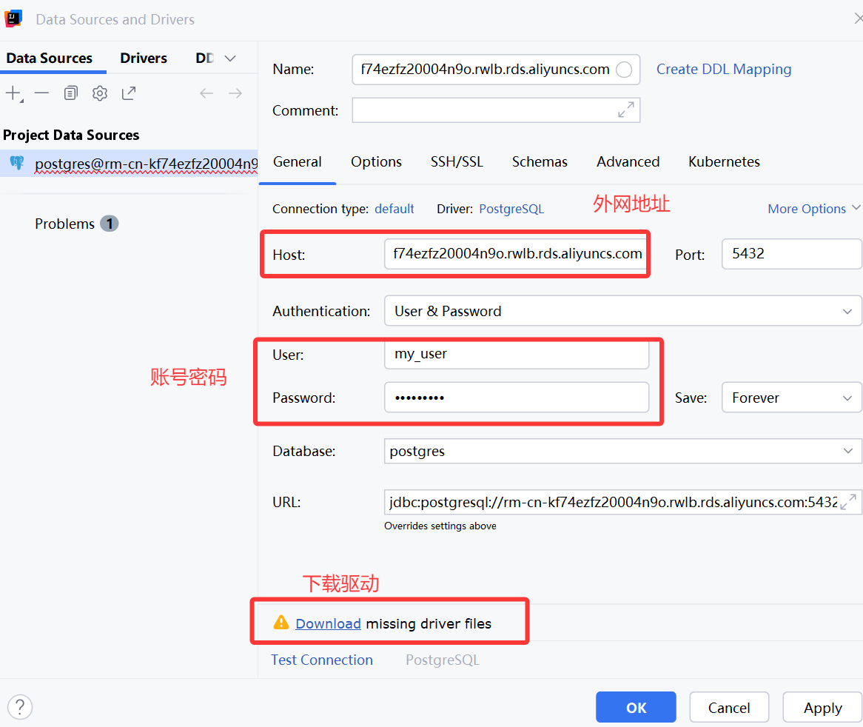The width and height of the screenshot is (863, 727).
Task: Click the Apply button
Action: pyautogui.click(x=822, y=707)
